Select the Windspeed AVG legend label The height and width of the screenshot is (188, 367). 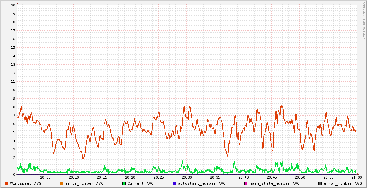pyautogui.click(x=26, y=183)
